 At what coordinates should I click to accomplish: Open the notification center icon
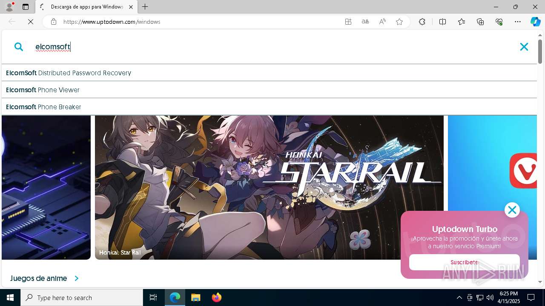tap(531, 297)
